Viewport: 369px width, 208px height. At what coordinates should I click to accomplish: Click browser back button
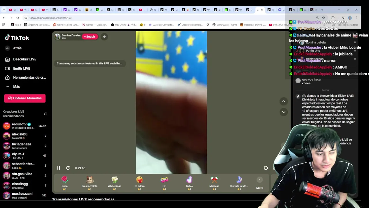point(4,18)
